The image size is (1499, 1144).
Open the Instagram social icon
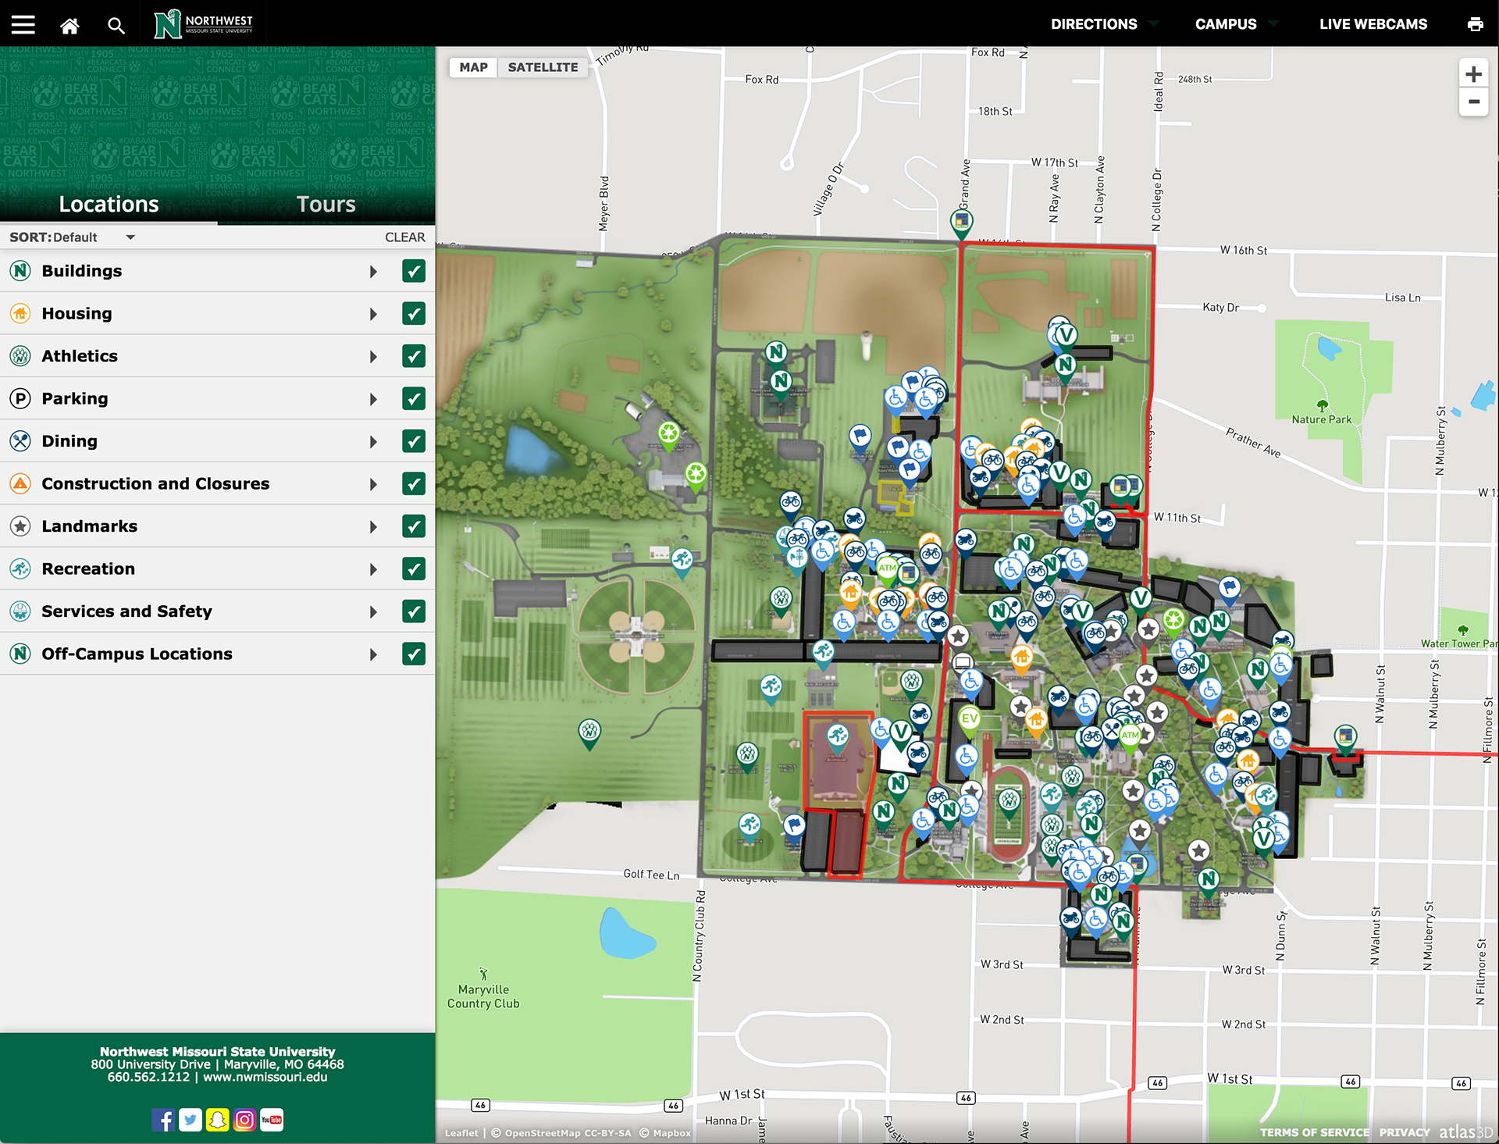(244, 1120)
